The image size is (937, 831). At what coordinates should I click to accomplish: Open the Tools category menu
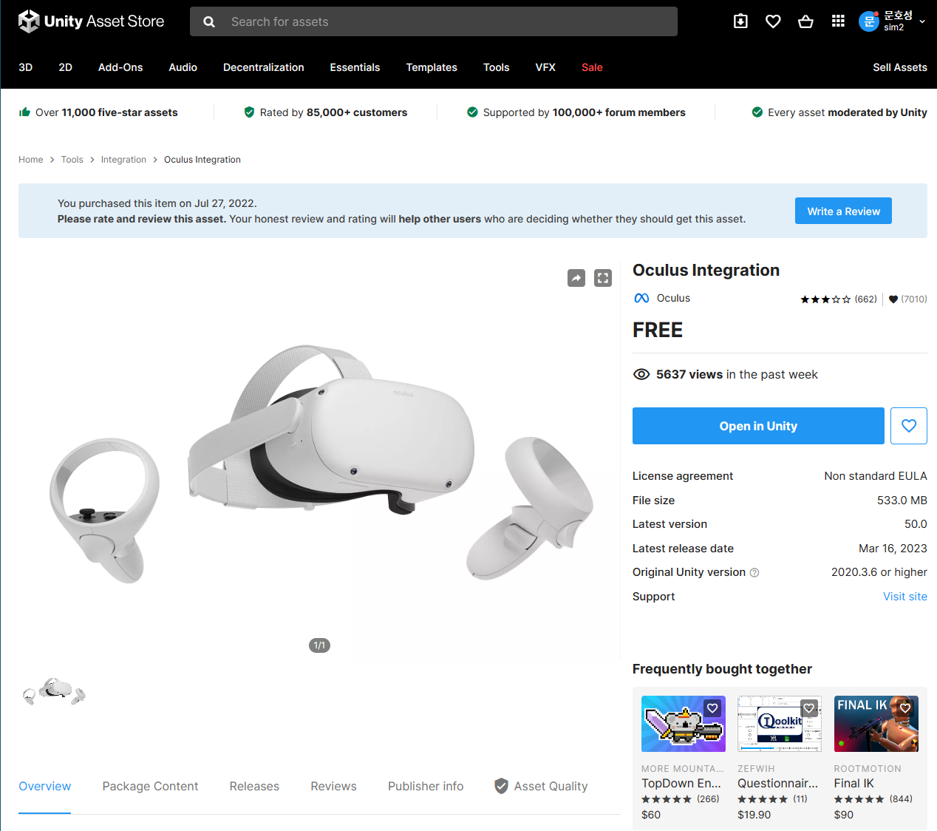[497, 67]
